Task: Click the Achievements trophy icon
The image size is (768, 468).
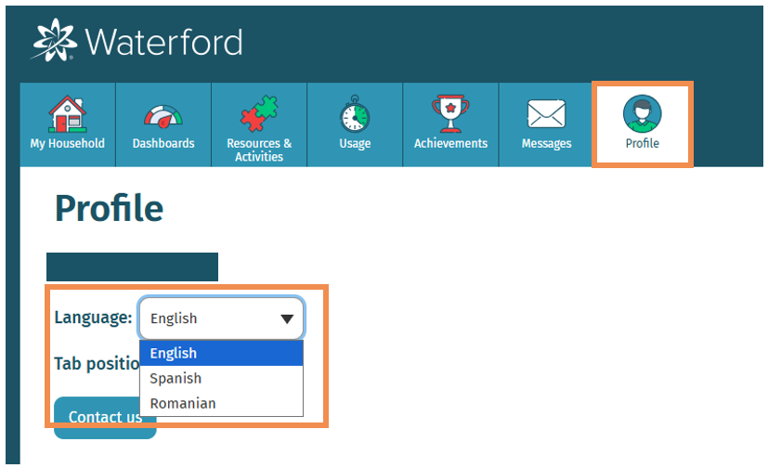Action: [450, 113]
